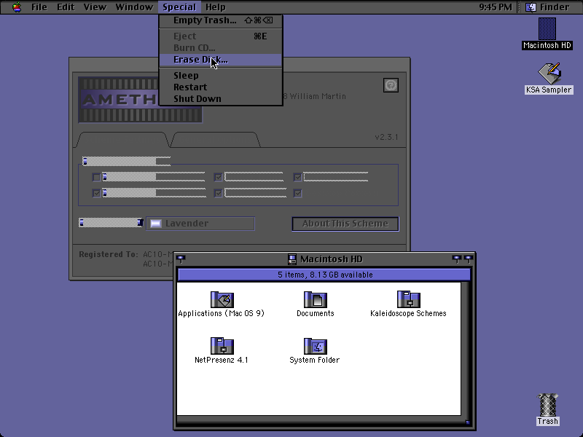Image resolution: width=583 pixels, height=437 pixels.
Task: Select the Macintosh HD desktop disk icon
Action: pos(547,29)
